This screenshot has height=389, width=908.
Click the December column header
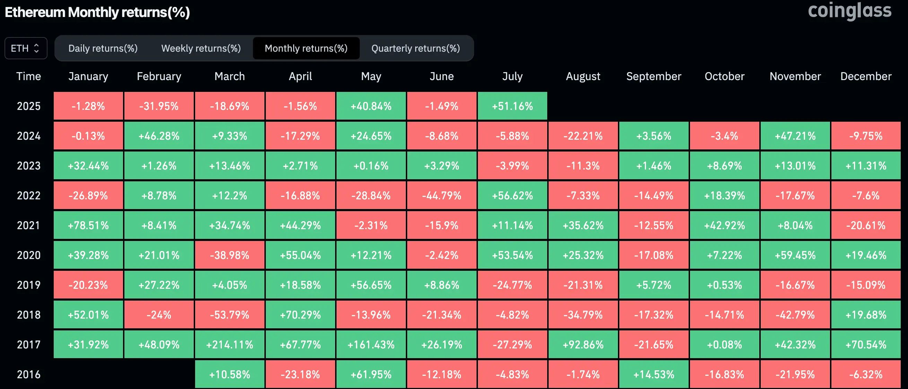[866, 76]
